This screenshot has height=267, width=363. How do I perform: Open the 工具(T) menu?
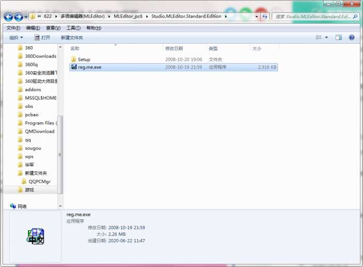pos(74,28)
